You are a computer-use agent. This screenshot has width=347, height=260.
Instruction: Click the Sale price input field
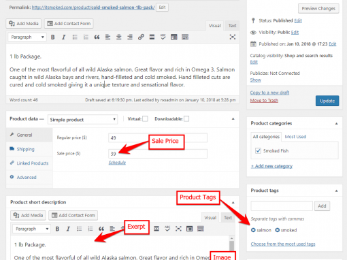158,154
